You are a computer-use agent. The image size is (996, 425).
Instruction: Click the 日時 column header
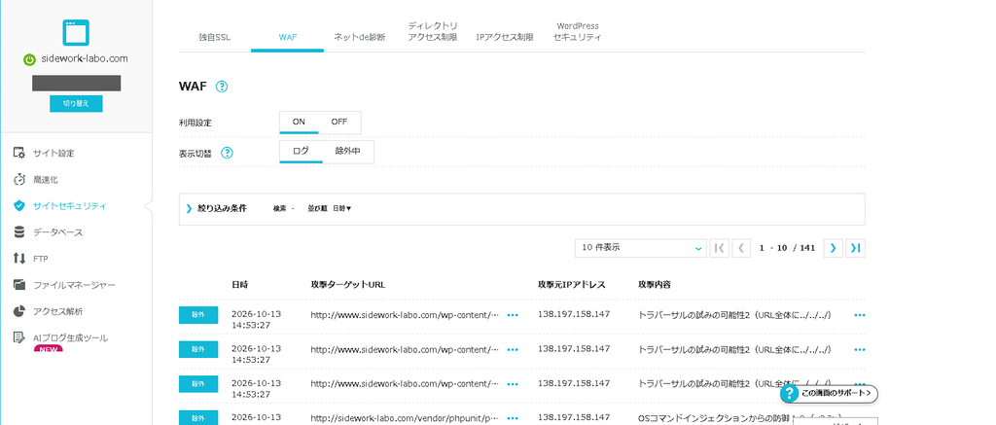(240, 284)
